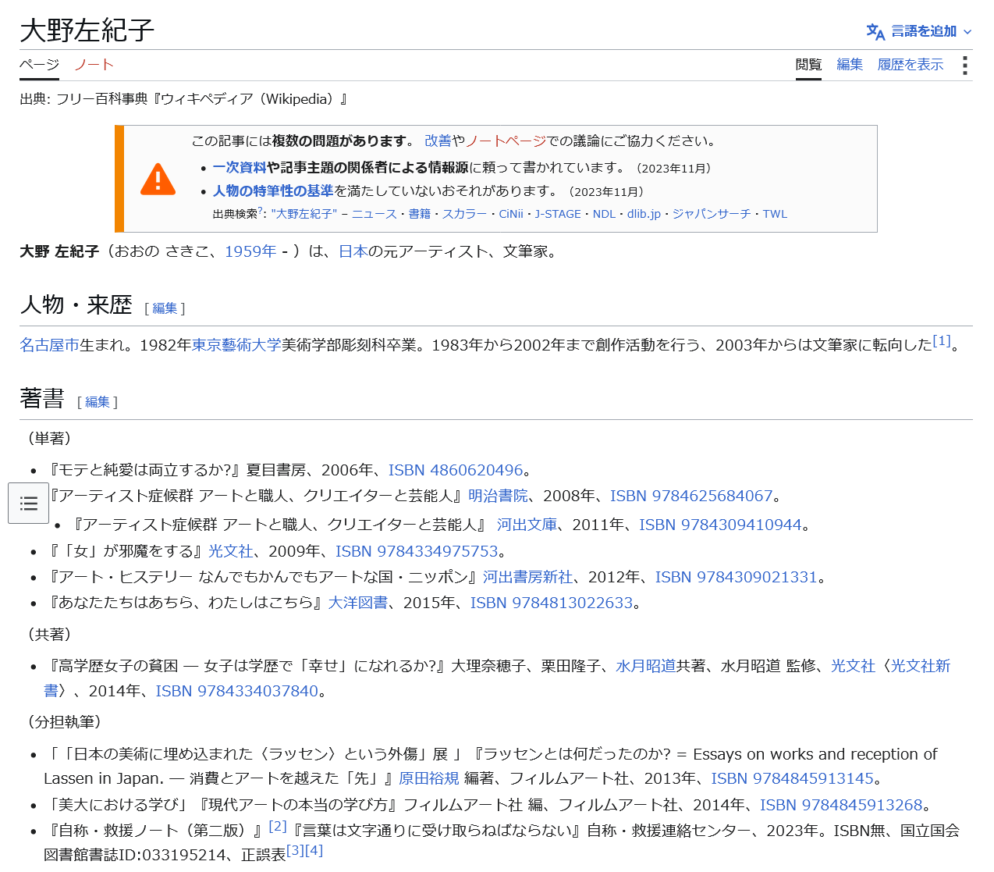This screenshot has width=994, height=872.
Task: Click the orange warning triangle icon
Action: click(158, 179)
